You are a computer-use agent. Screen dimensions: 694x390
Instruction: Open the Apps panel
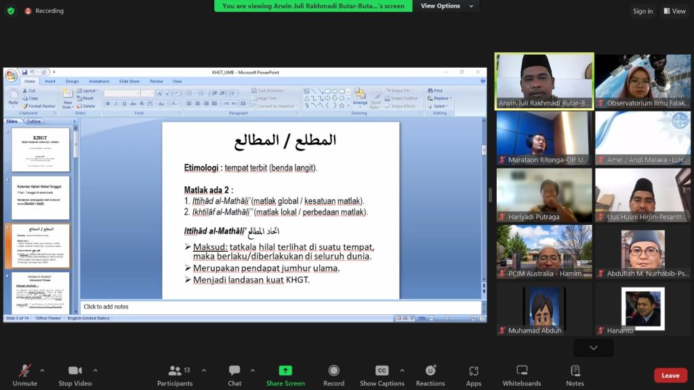point(474,375)
